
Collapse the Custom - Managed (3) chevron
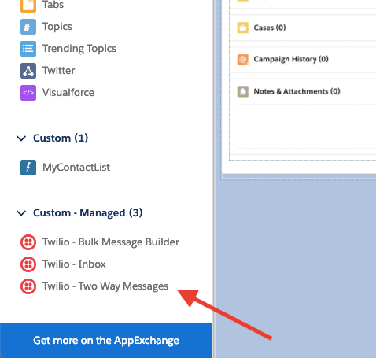pos(21,212)
